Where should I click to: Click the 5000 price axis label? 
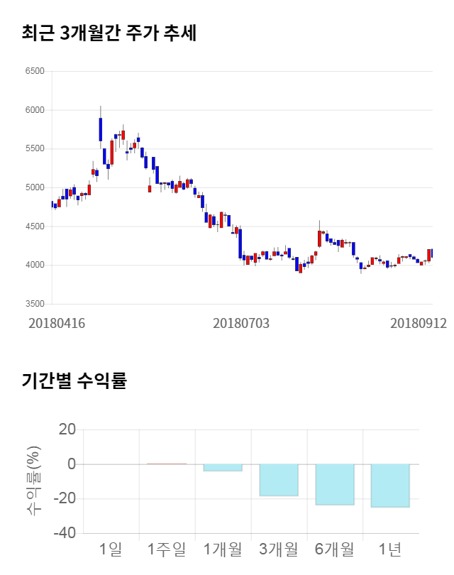click(34, 188)
